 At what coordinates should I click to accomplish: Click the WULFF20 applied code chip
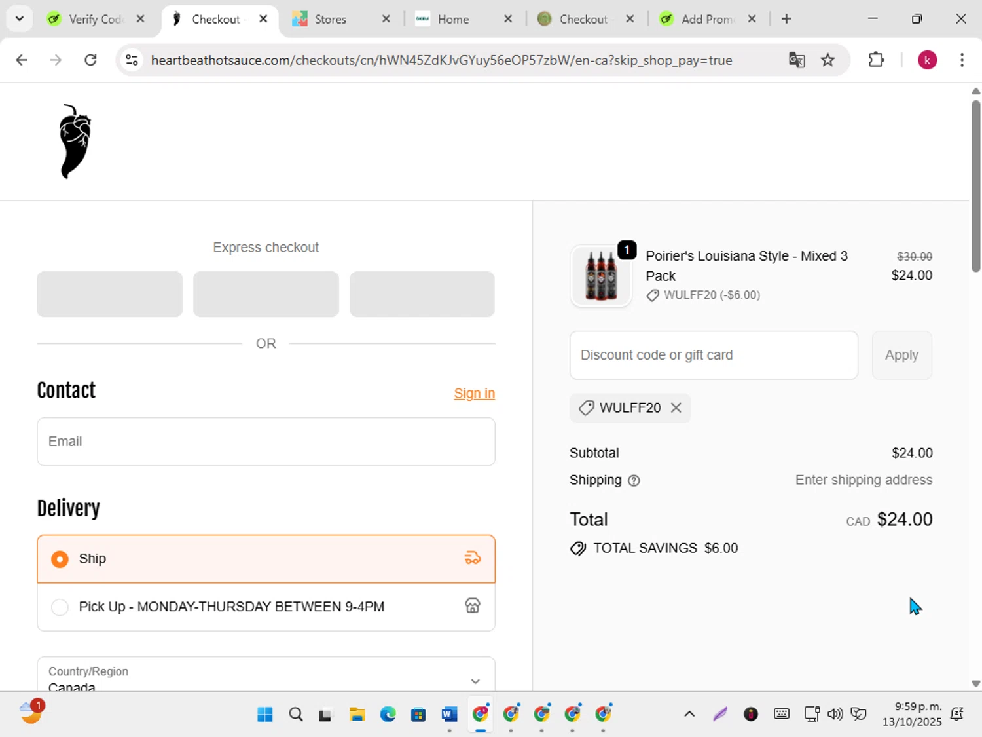[x=630, y=407]
